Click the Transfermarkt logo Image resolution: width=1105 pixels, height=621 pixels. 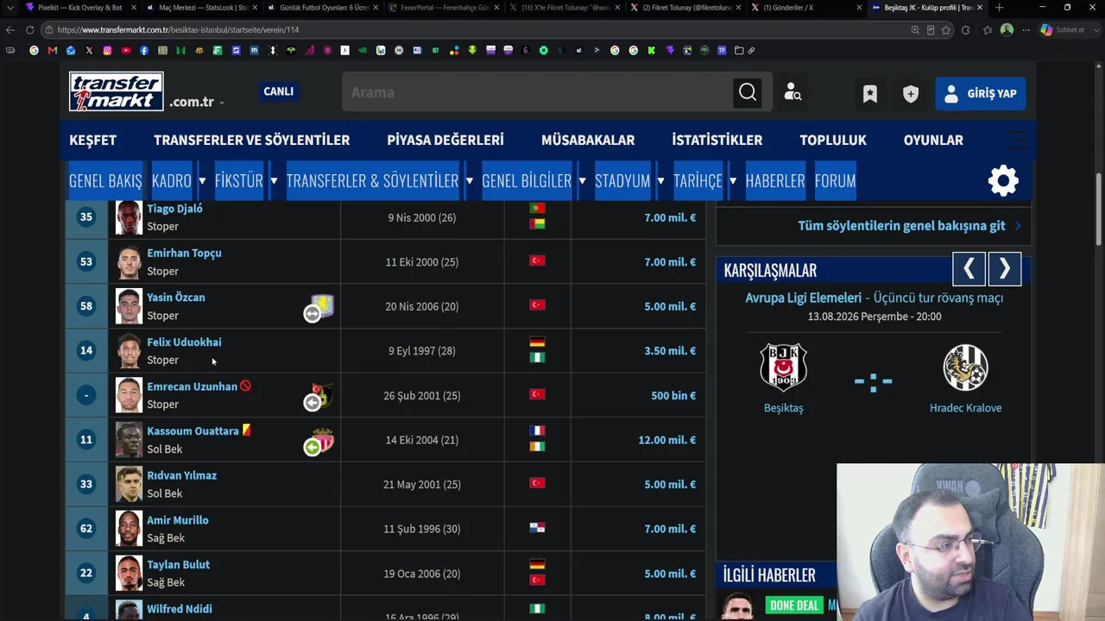(117, 91)
